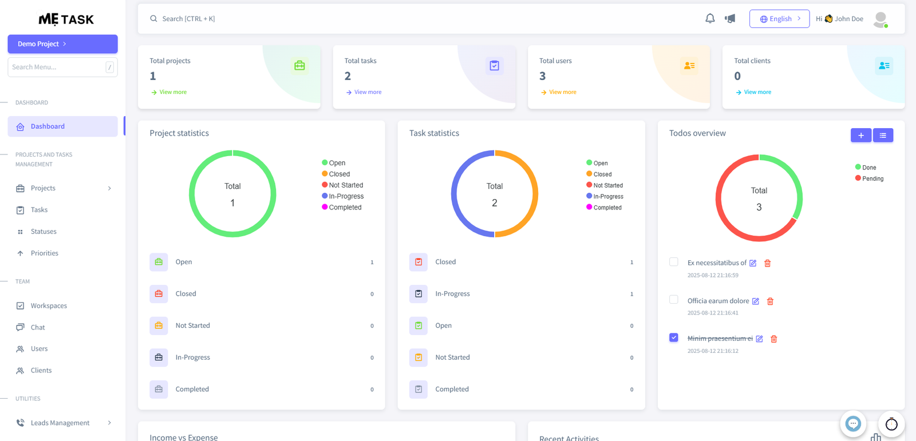Open the English language dropdown
The width and height of the screenshot is (916, 441).
tap(779, 19)
